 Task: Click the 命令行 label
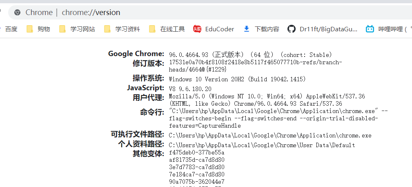point(152,113)
